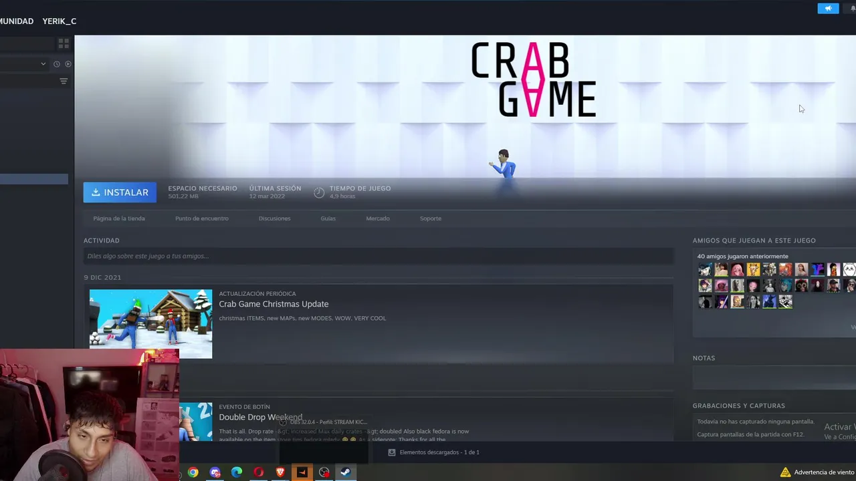This screenshot has height=481, width=856.
Task: Click the blue INSTALAR button
Action: click(x=120, y=192)
